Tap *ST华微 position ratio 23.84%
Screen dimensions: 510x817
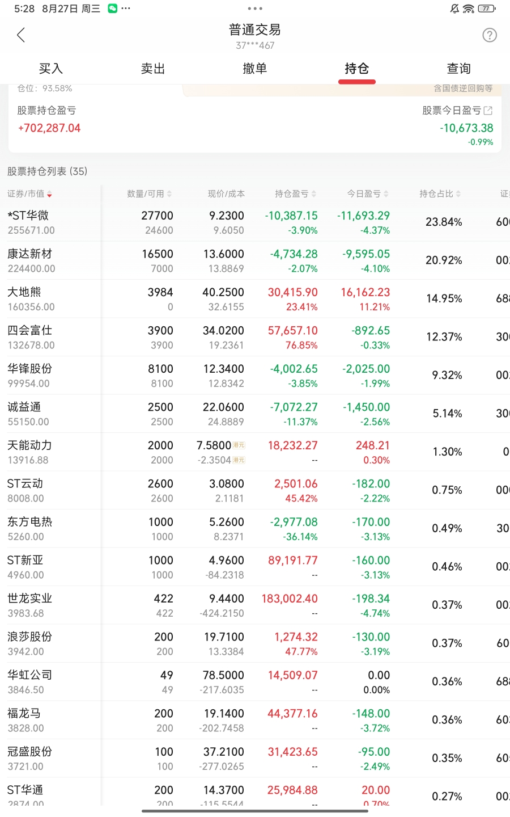click(x=444, y=222)
